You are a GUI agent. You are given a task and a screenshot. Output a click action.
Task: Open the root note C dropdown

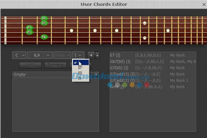(18, 55)
